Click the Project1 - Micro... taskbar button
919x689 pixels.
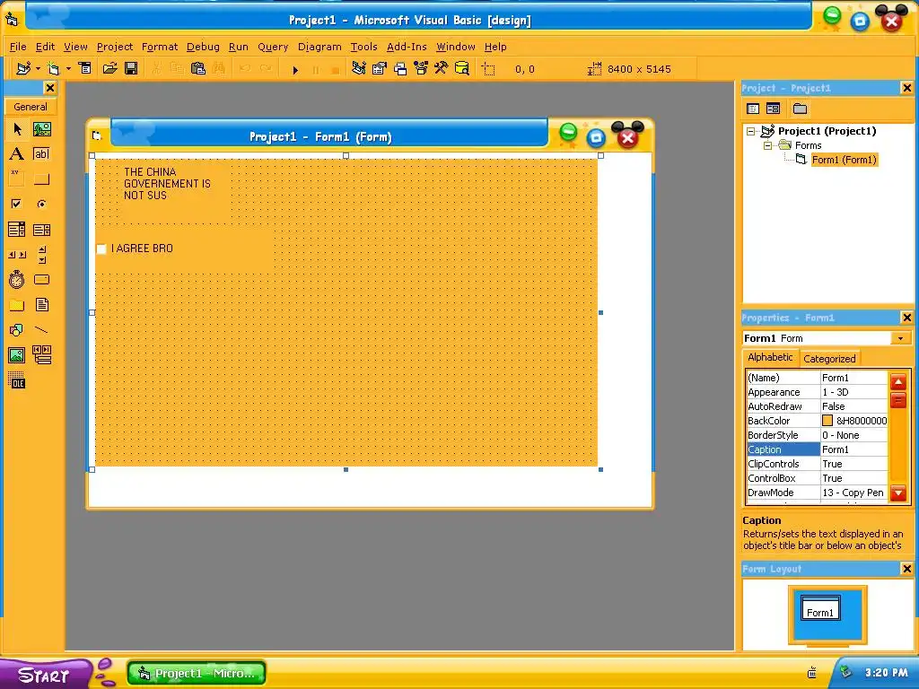pyautogui.click(x=197, y=673)
